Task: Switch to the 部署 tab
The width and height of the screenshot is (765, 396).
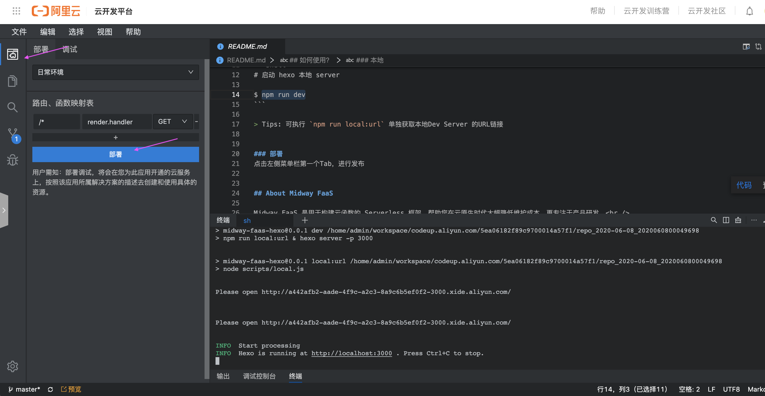Action: 41,49
